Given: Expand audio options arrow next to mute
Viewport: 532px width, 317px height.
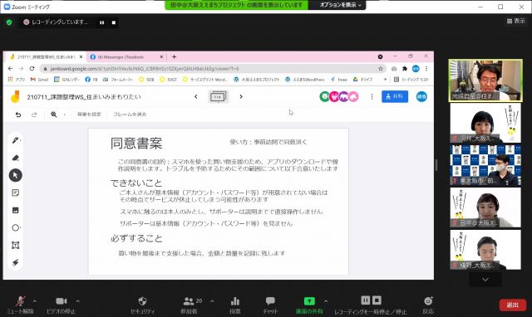Looking at the screenshot, I should (35, 301).
